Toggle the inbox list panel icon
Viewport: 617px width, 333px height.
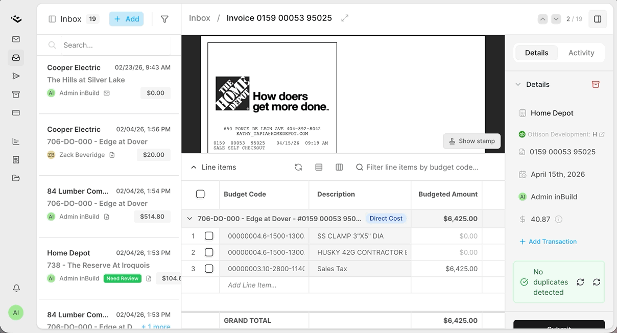point(52,19)
